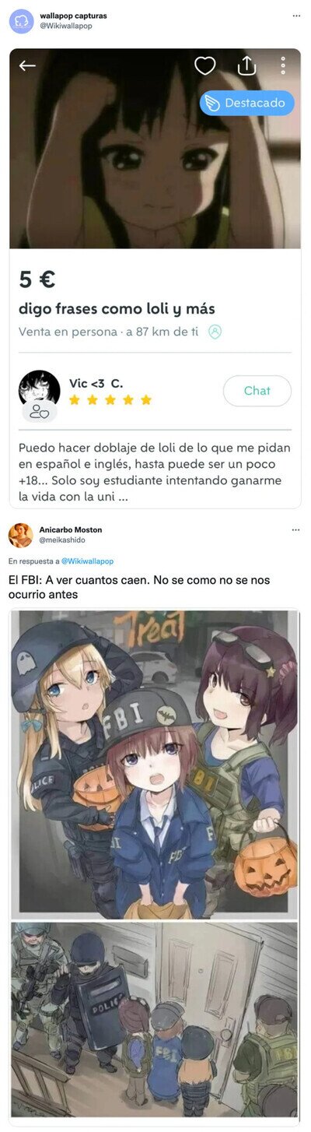Click the listing title digo frases como loli
The image size is (311, 1132).
pos(117,308)
